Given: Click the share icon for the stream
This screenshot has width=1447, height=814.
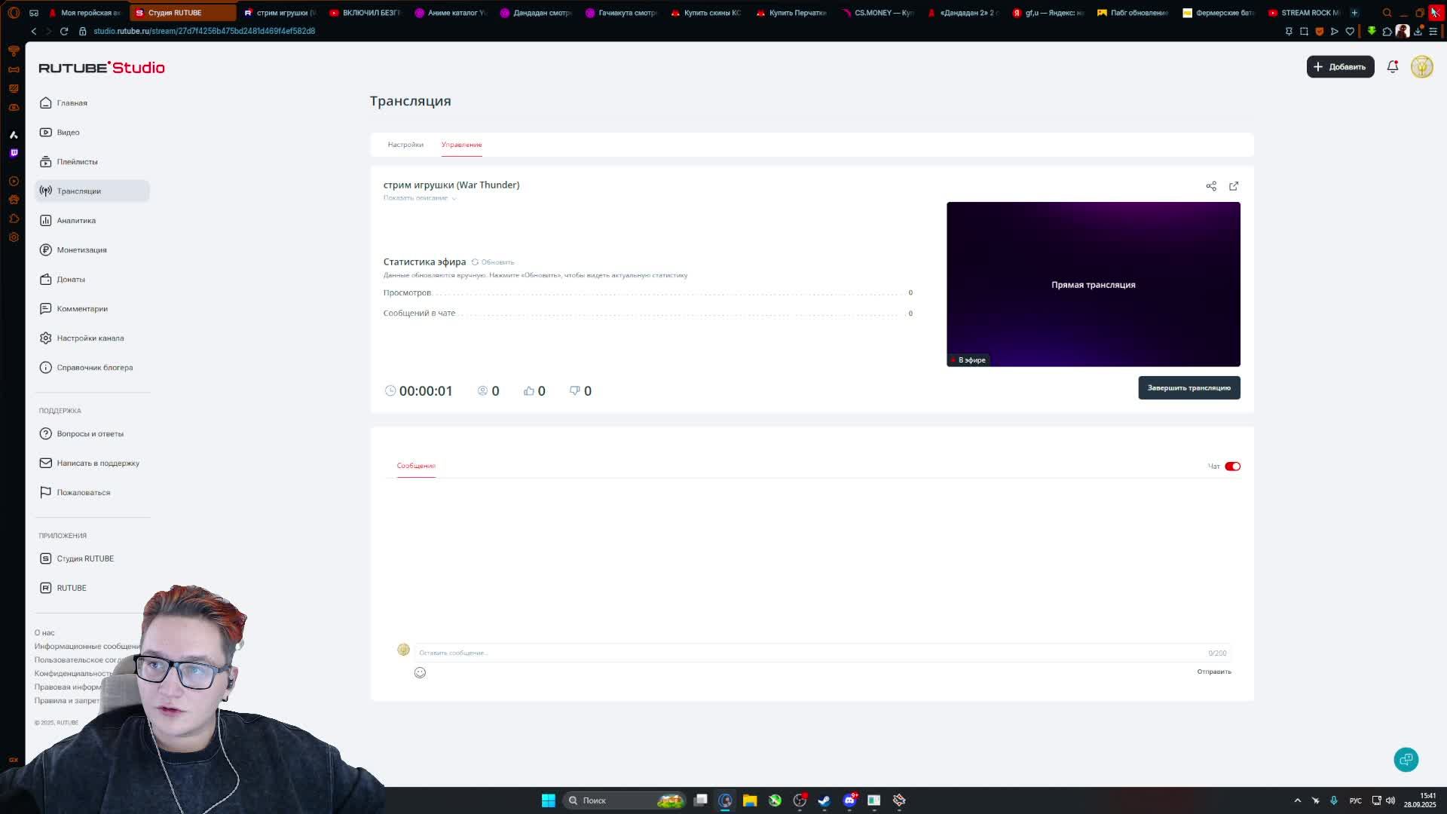Looking at the screenshot, I should 1211,186.
